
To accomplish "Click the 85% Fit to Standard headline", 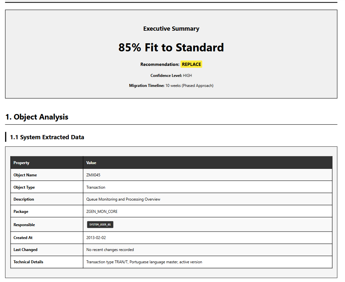I will pos(171,47).
